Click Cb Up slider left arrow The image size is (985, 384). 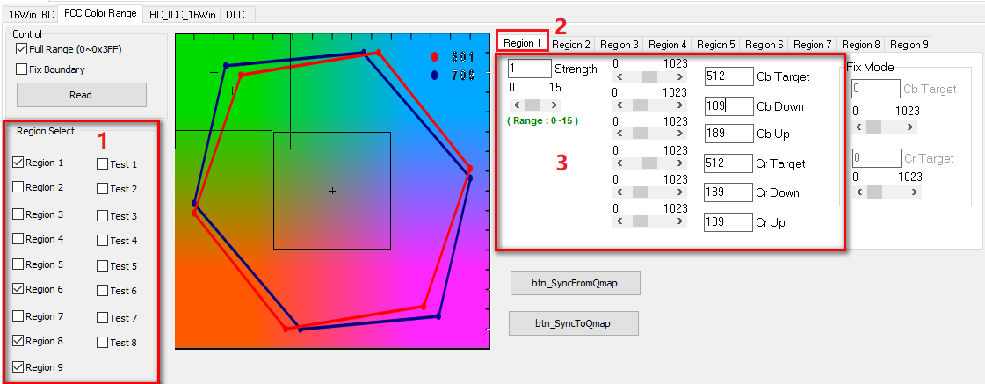tap(620, 134)
